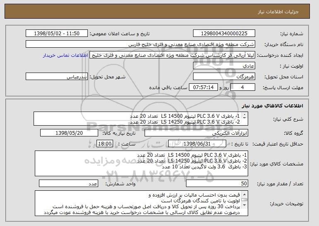The image size is (319, 226).
Task: Click the request number field 1298004340000225
Action: coord(224,34)
